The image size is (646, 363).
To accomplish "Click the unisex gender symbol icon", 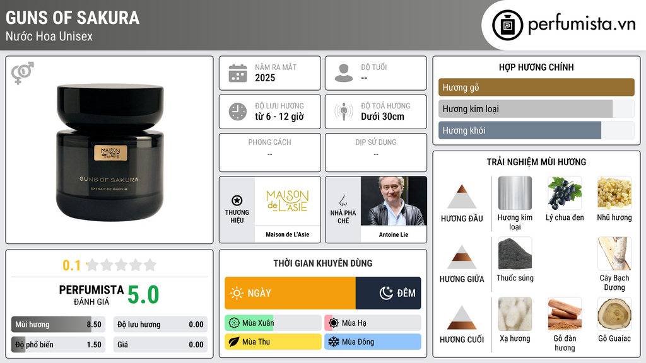I will [22, 73].
